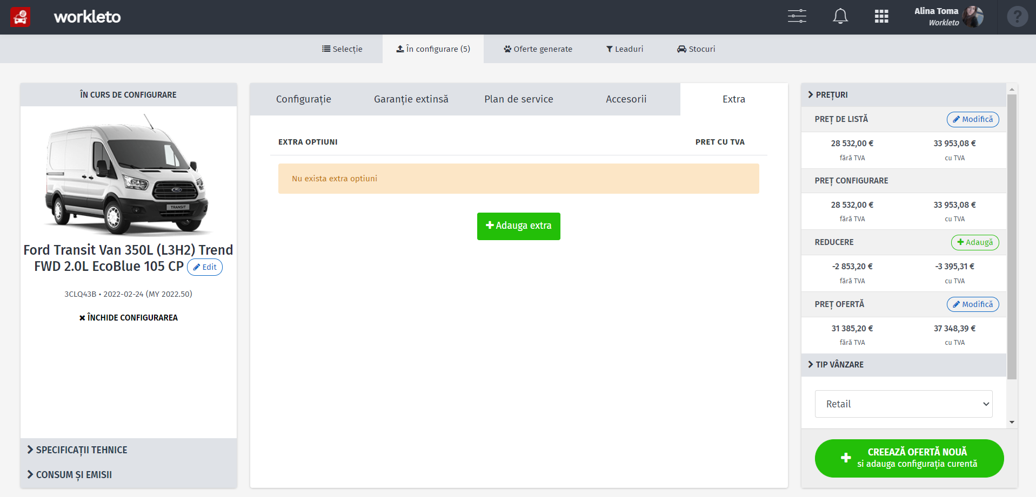Image resolution: width=1036 pixels, height=497 pixels.
Task: Switch to Accesorii sub-tab
Action: 626,99
